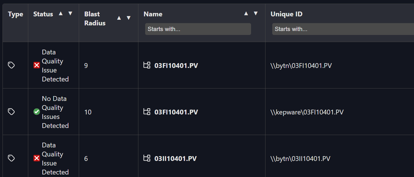Click the green check icon for the kepware tag
The width and height of the screenshot is (414, 177).
(36, 112)
